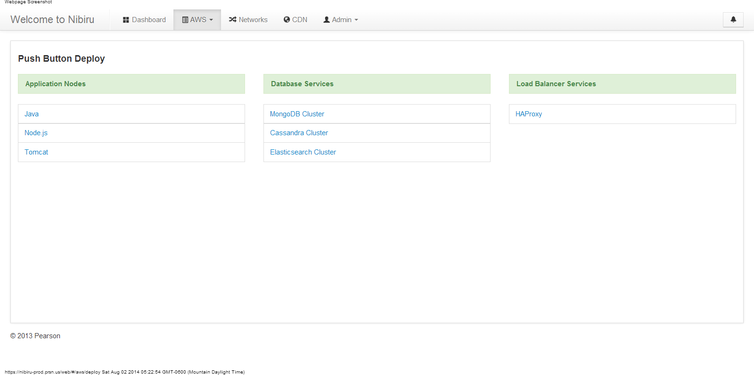Image resolution: width=754 pixels, height=375 pixels.
Task: Click the notification bell icon
Action: coord(733,20)
